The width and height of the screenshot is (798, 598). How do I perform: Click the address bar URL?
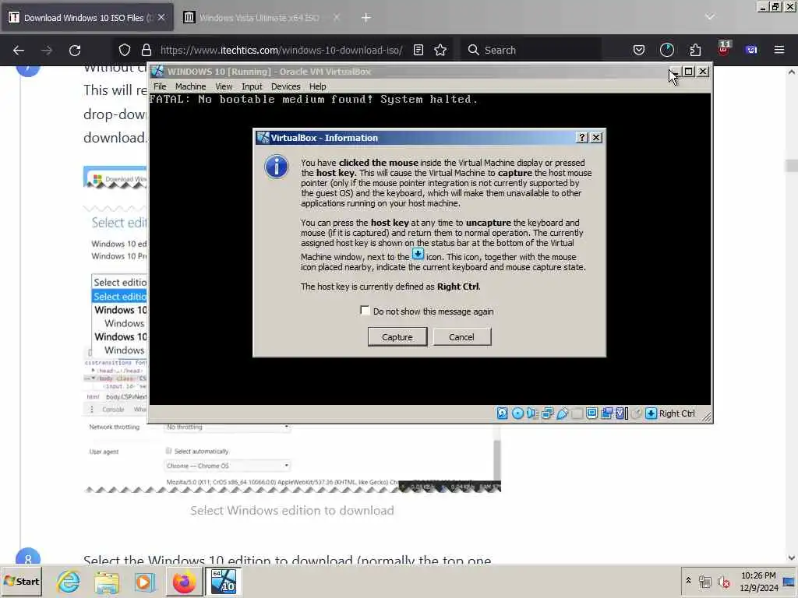coord(281,50)
